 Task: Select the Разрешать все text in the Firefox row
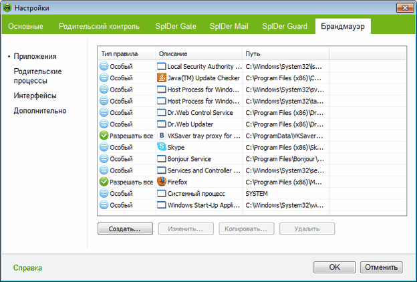[x=132, y=182]
